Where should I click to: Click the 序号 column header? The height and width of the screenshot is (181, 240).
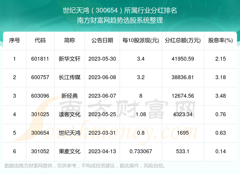[x=14, y=40]
